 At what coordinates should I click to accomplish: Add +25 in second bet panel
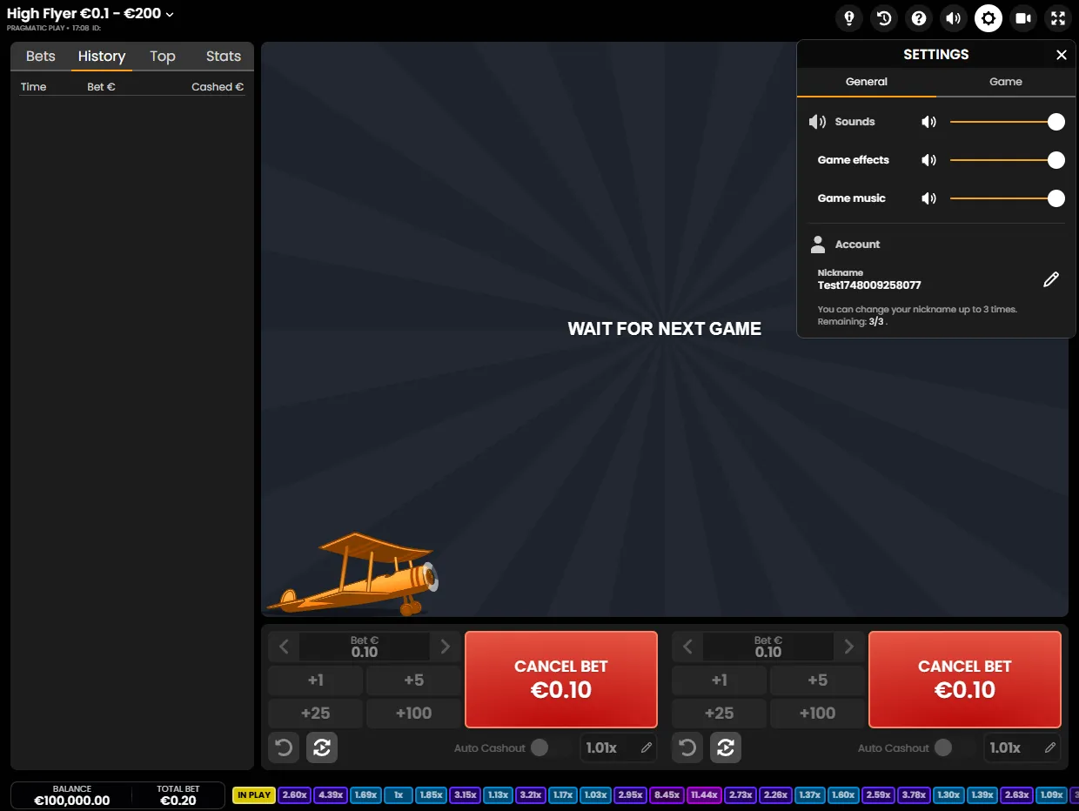coord(720,714)
